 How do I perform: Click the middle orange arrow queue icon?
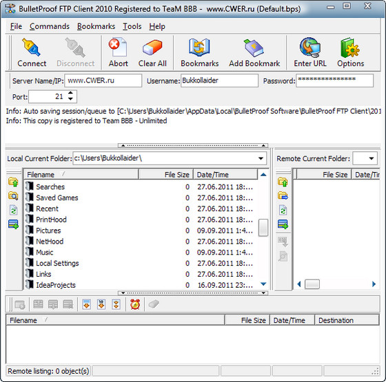click(x=101, y=304)
